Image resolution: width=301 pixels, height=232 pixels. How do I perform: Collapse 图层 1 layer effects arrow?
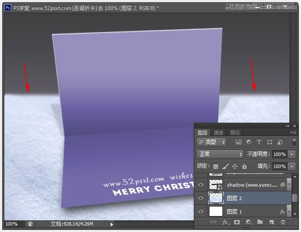click(x=289, y=211)
